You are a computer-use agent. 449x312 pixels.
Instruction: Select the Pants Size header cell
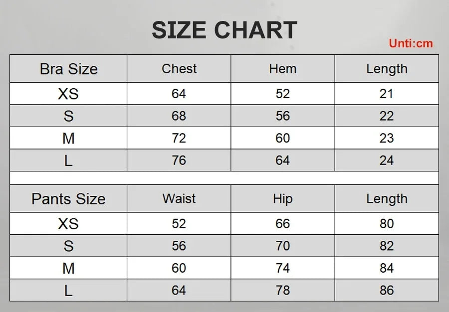pos(68,199)
